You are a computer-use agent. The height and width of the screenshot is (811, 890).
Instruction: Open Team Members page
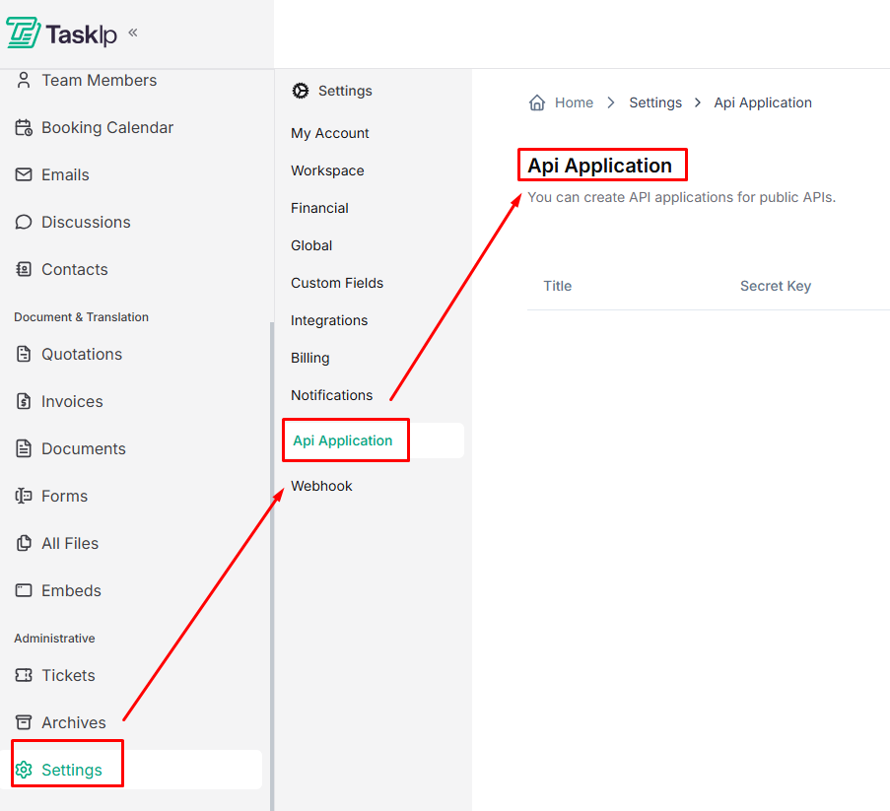pyautogui.click(x=99, y=80)
